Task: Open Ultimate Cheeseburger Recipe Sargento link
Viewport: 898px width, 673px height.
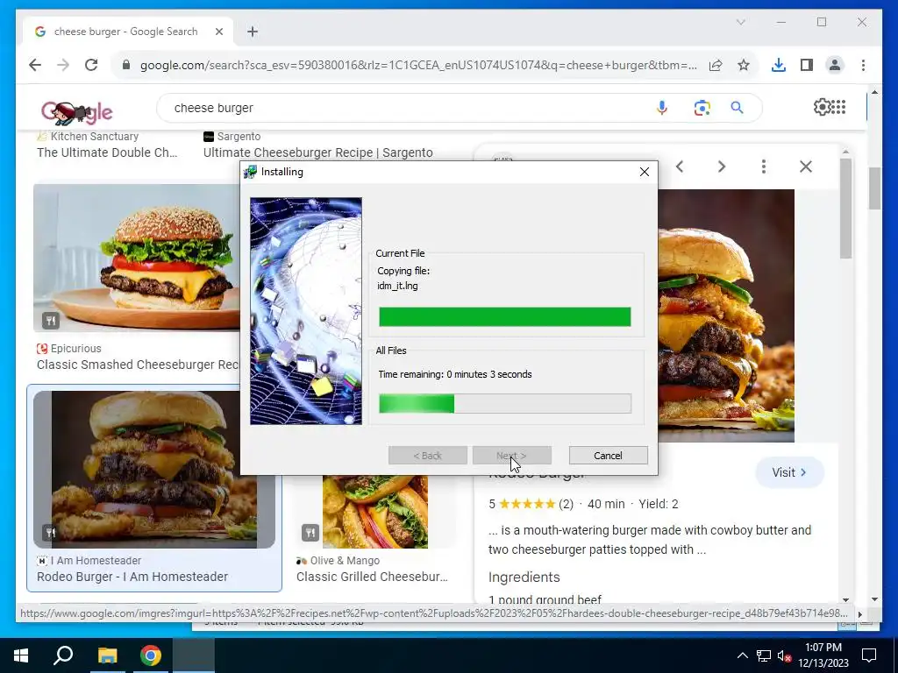Action: pyautogui.click(x=317, y=152)
